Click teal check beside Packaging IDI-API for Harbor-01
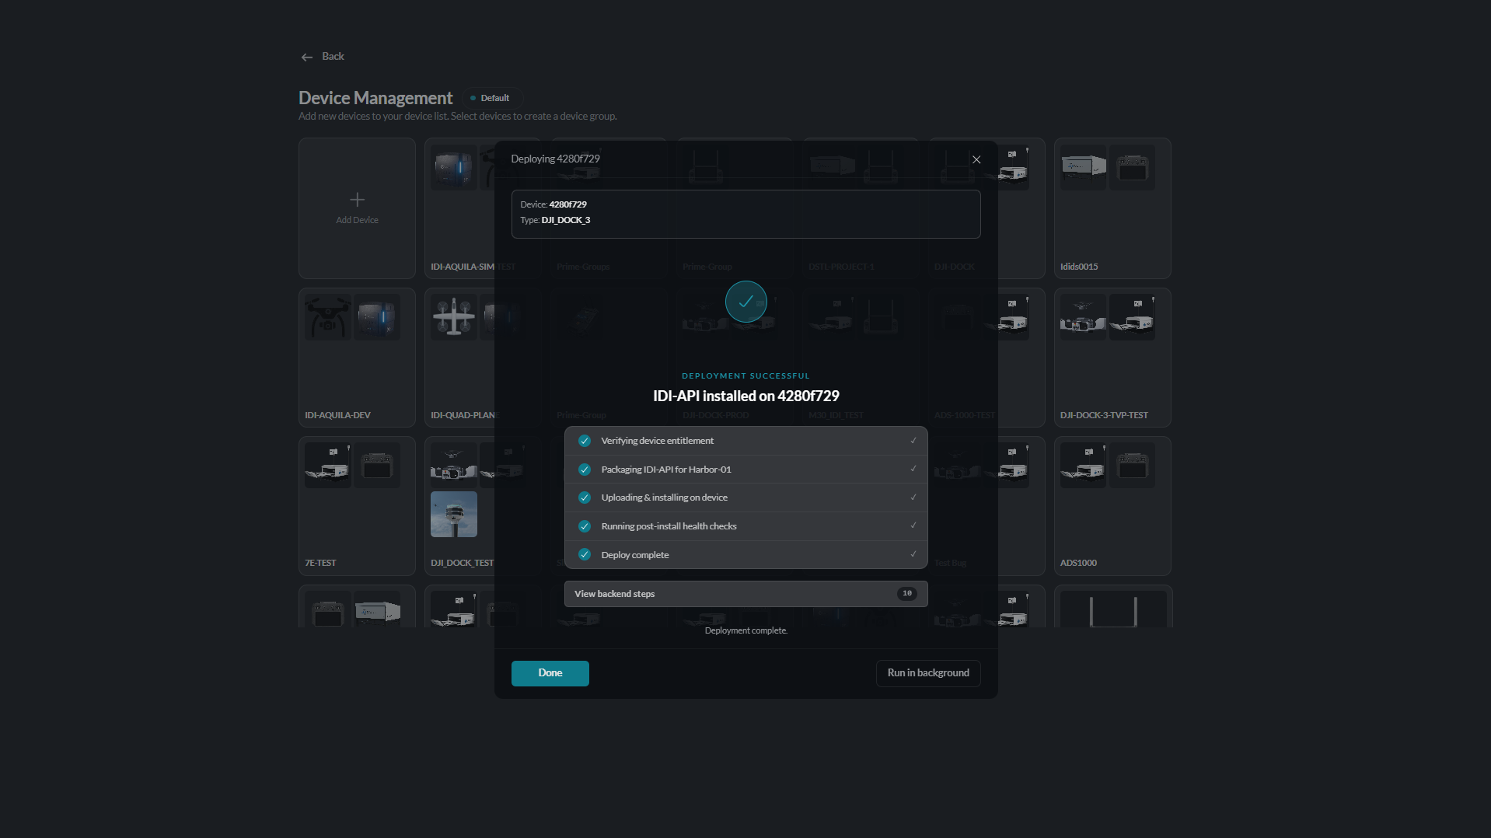Viewport: 1491px width, 838px height. pyautogui.click(x=585, y=470)
